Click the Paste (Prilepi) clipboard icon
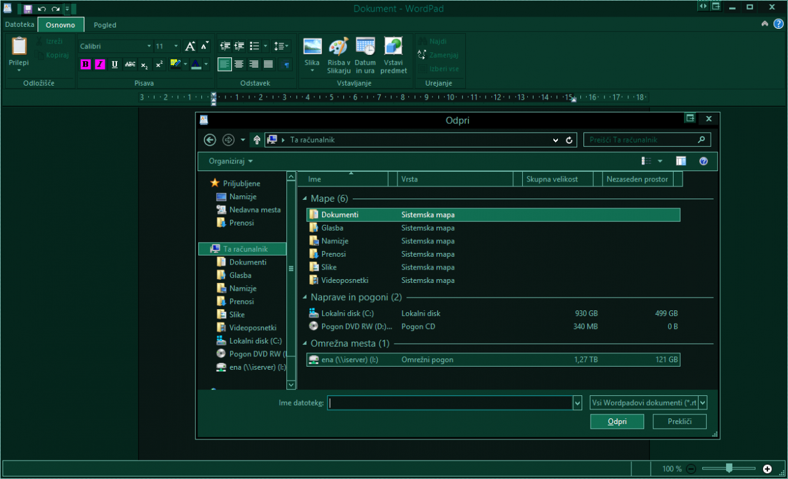 pyautogui.click(x=19, y=47)
